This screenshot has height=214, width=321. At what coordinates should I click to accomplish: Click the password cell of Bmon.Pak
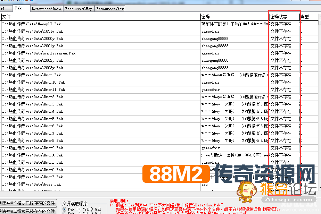click(234, 75)
